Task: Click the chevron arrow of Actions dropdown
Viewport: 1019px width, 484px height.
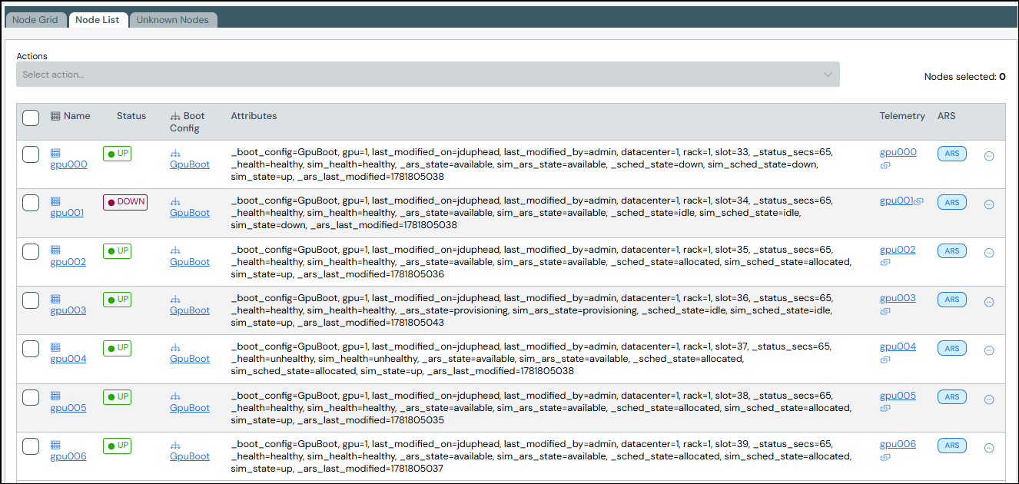Action: pyautogui.click(x=828, y=75)
